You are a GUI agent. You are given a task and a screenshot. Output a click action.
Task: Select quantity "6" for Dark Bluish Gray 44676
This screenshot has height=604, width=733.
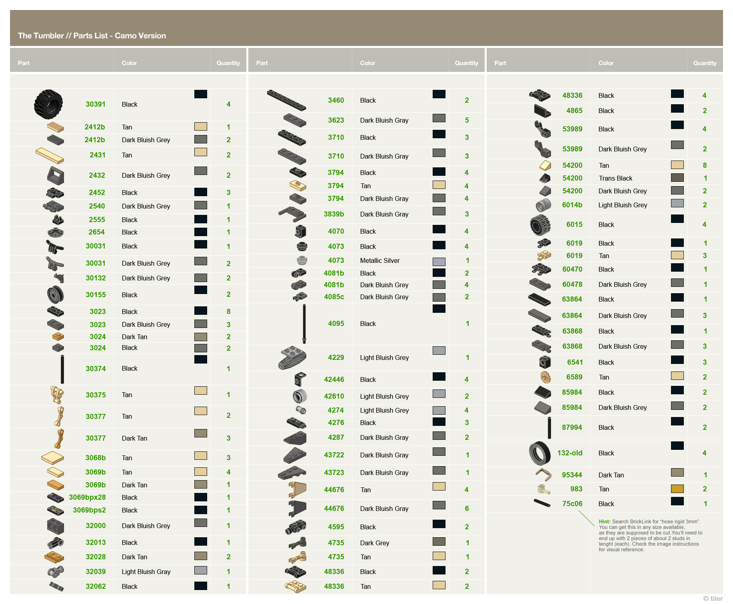[x=467, y=509]
